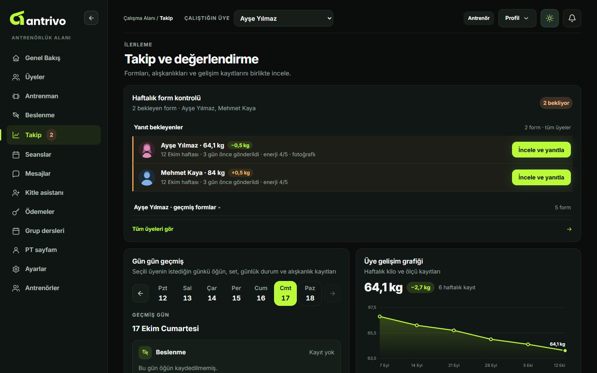This screenshot has height=373, width=597.
Task: Click the 64,1 kg chart endpoint
Action: tap(565, 351)
